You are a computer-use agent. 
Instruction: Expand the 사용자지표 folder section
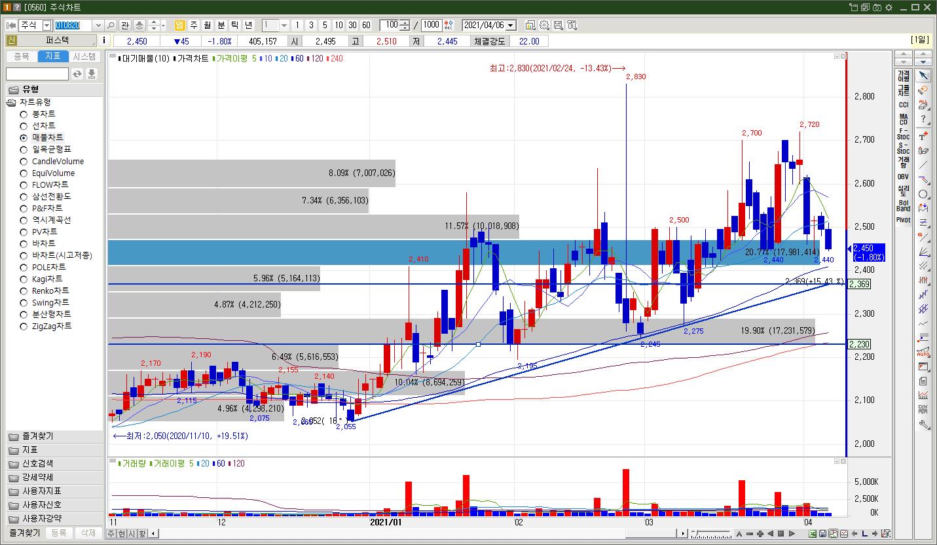pyautogui.click(x=54, y=491)
